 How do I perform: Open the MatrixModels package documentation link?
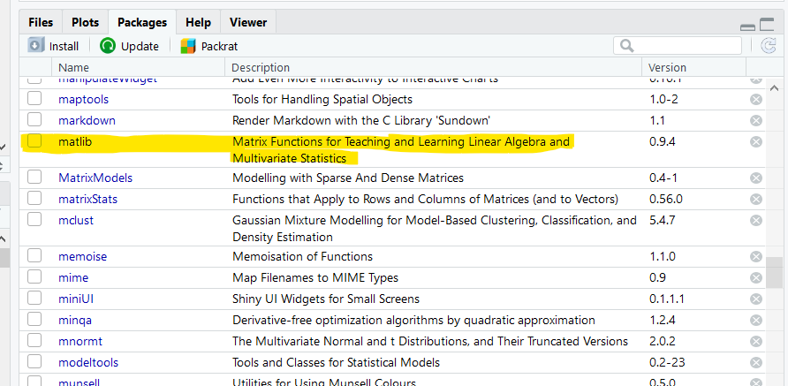[x=95, y=178]
